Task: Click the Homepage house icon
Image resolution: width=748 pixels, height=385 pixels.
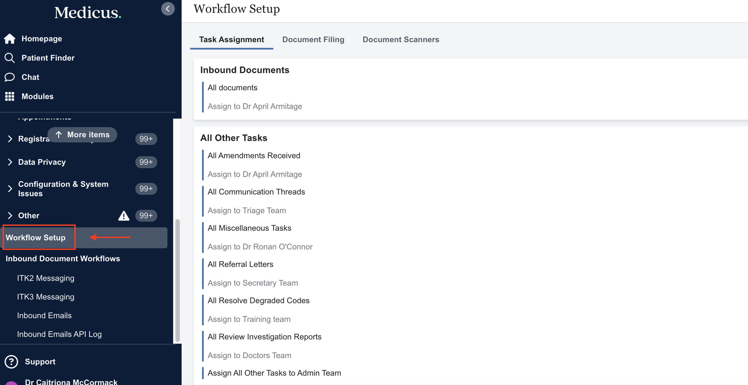Action: pos(10,38)
